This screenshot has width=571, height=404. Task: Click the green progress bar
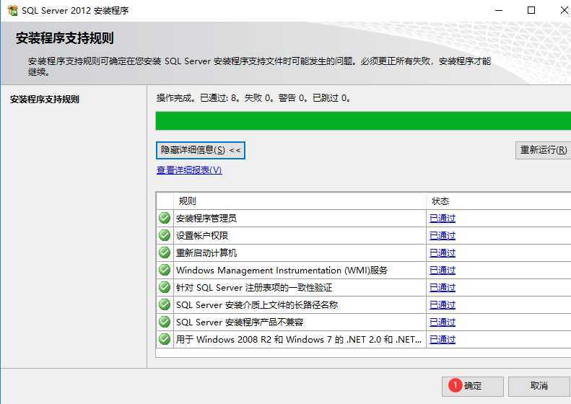click(x=363, y=120)
